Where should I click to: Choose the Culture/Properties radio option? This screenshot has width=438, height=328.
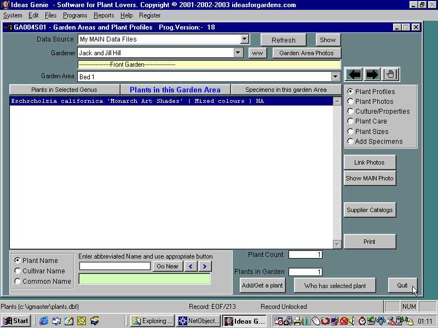click(x=351, y=112)
